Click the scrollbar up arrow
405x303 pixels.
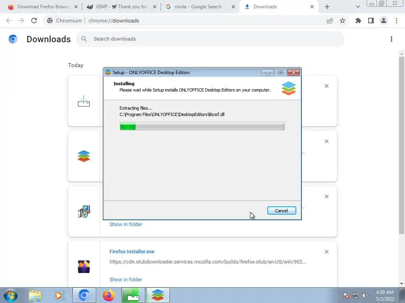401,54
